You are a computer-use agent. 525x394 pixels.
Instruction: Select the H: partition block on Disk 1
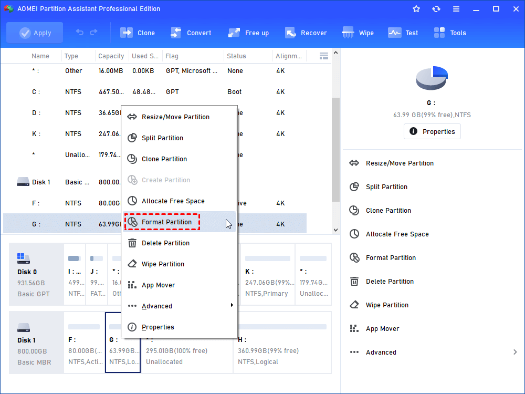click(282, 343)
